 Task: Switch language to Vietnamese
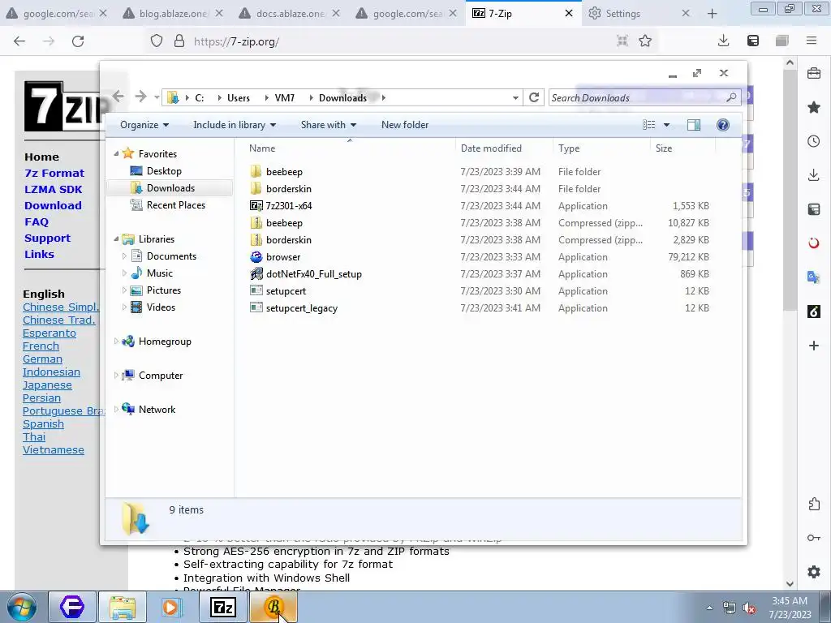53,449
